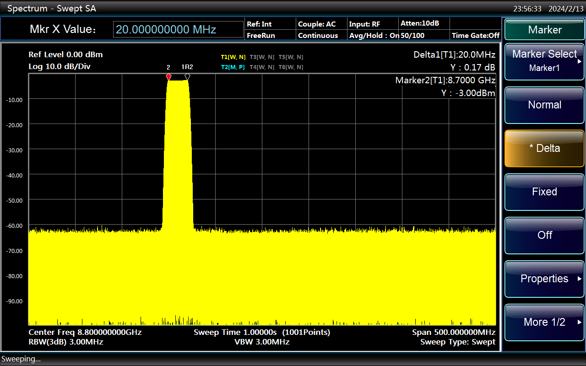This screenshot has width=586, height=366.
Task: Select trace label T1[W, N]
Action: pos(233,57)
